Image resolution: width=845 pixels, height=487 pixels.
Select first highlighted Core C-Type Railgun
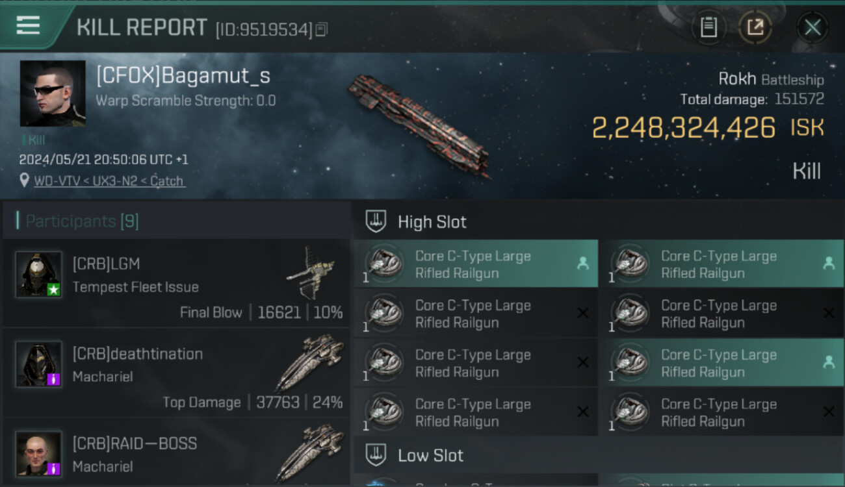coord(476,264)
